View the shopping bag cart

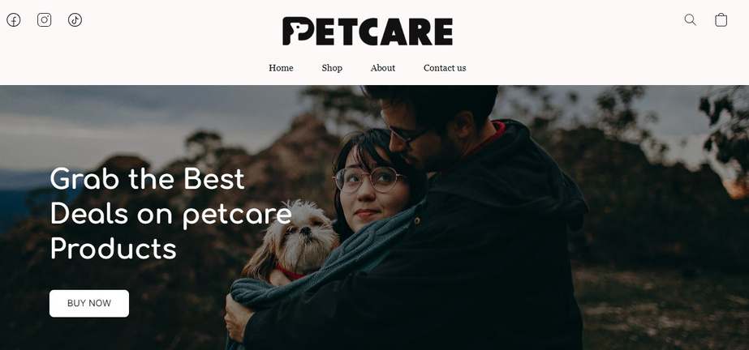tap(721, 19)
